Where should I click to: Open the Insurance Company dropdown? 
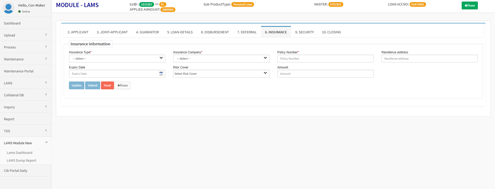pyautogui.click(x=221, y=59)
